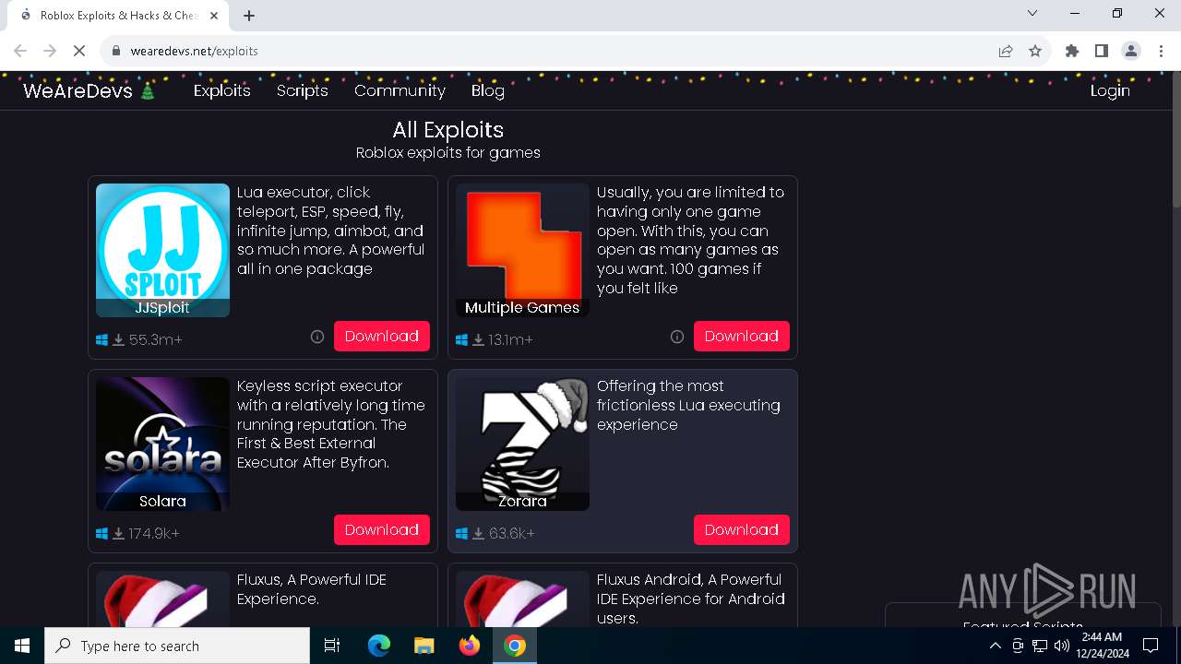
Task: Click the Login link
Action: click(x=1110, y=90)
